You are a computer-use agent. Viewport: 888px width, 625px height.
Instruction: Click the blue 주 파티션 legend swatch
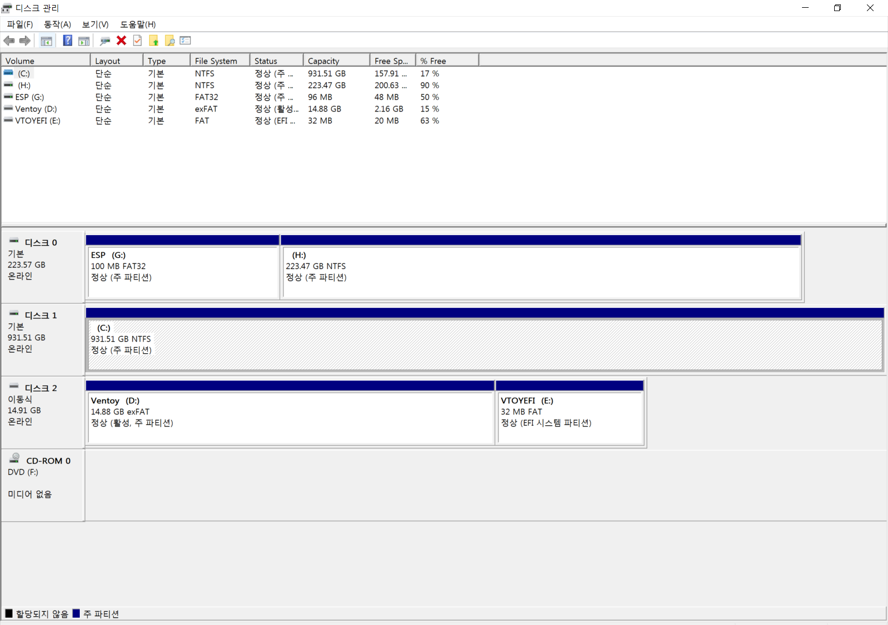click(x=77, y=613)
